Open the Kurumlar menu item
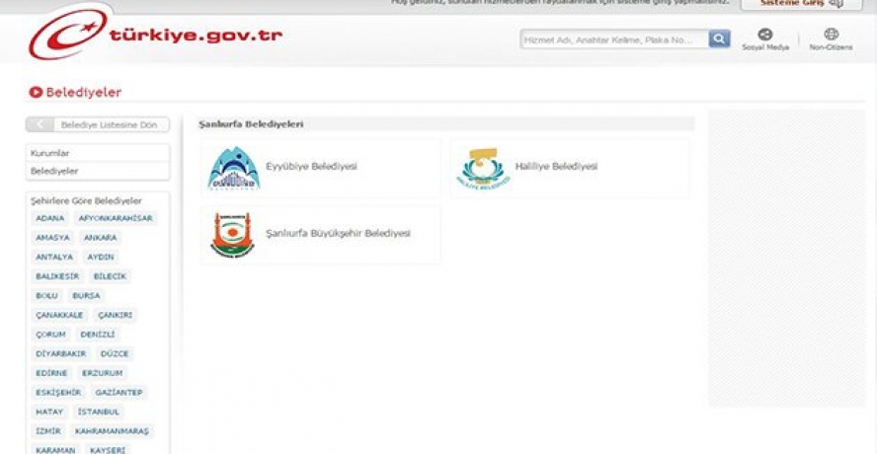This screenshot has width=877, height=454. (98, 153)
